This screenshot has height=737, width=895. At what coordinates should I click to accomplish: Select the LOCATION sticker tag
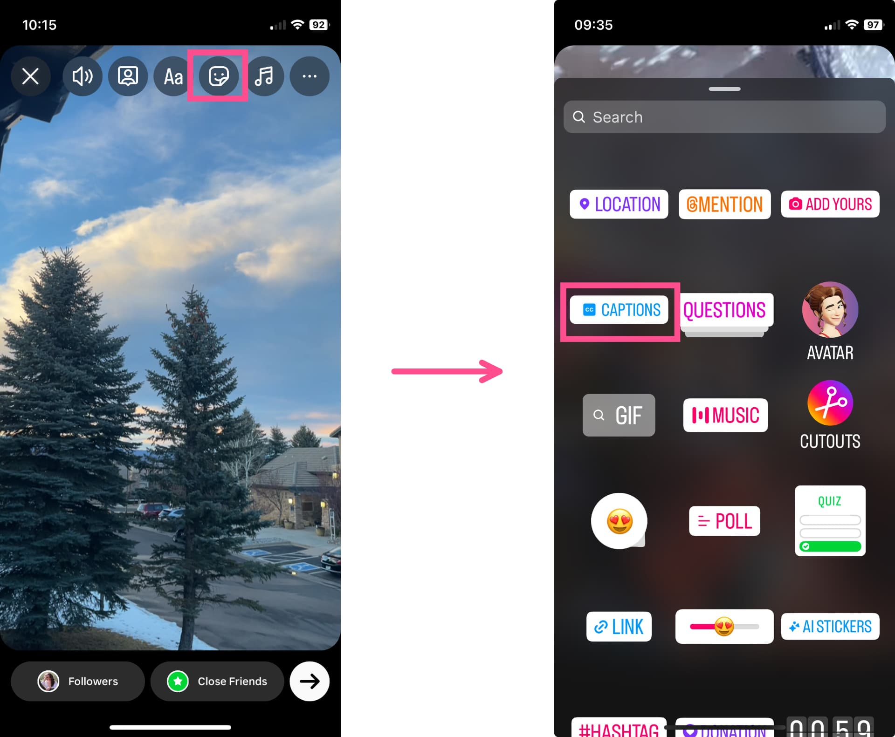[x=619, y=204]
